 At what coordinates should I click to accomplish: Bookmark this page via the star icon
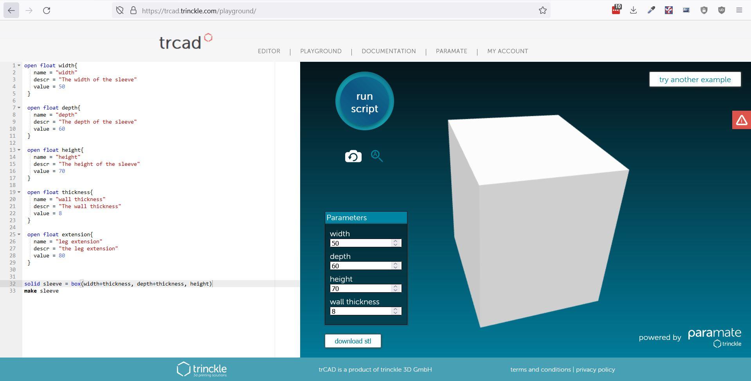click(542, 11)
